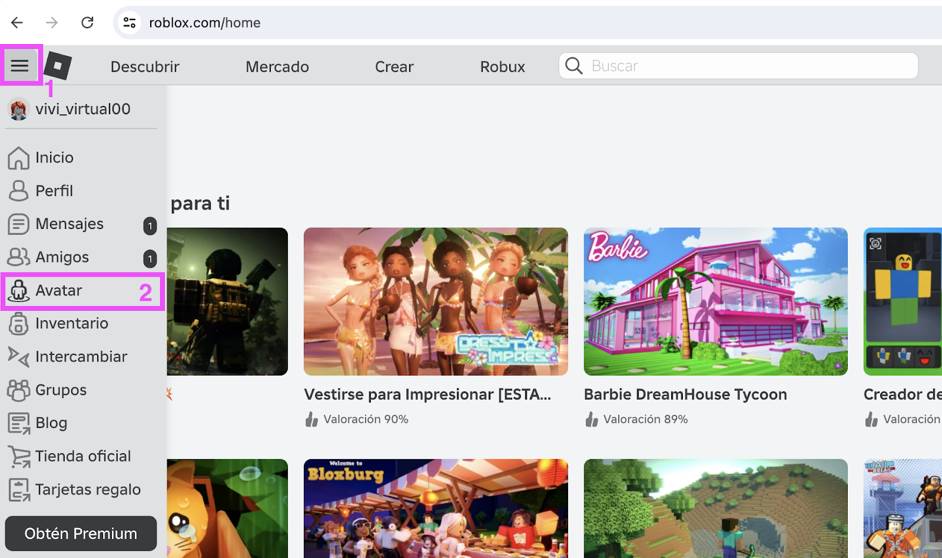Open Dress to Impress game thumbnail
Screen dimensions: 942x558
coord(436,301)
